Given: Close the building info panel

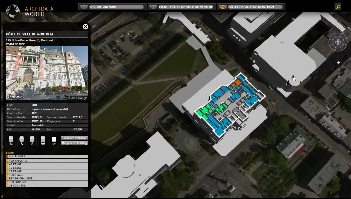Looking at the screenshot, I should (x=86, y=27).
